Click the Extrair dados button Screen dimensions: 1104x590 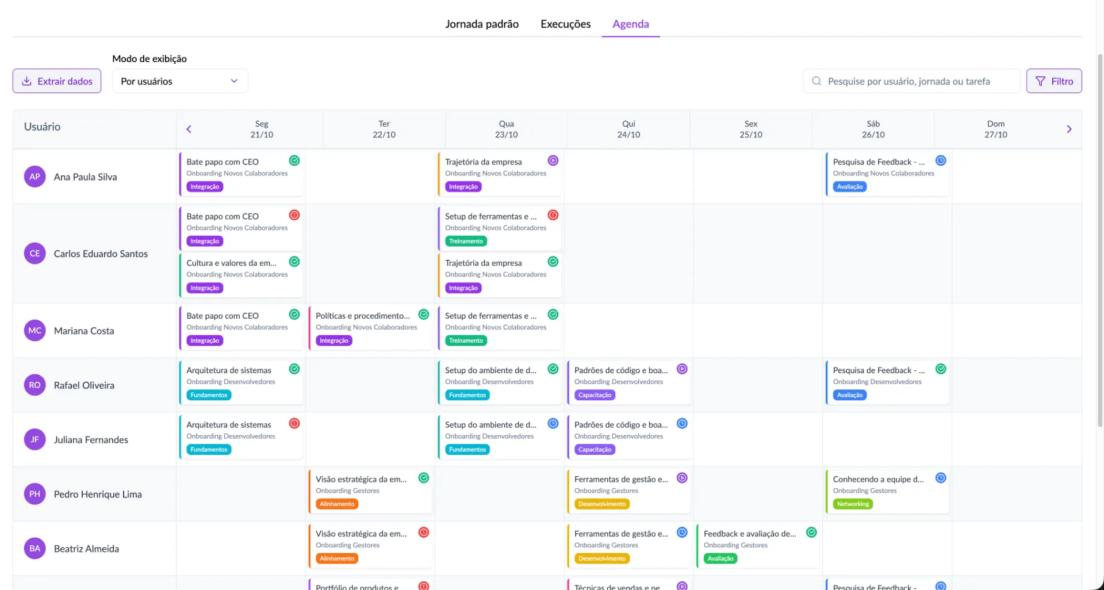57,81
